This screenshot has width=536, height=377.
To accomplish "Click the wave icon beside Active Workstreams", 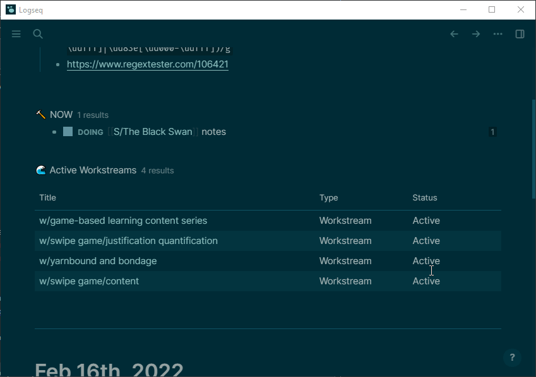I will click(40, 170).
